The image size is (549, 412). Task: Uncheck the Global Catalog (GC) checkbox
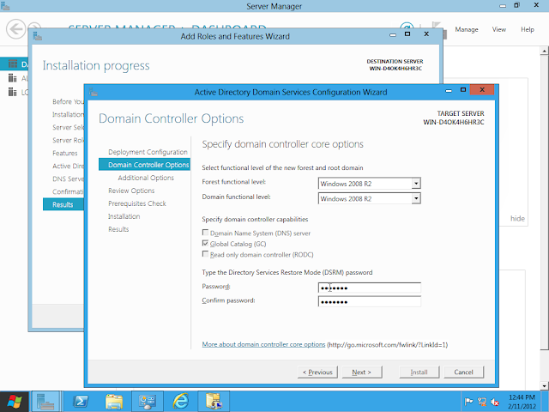(x=205, y=243)
